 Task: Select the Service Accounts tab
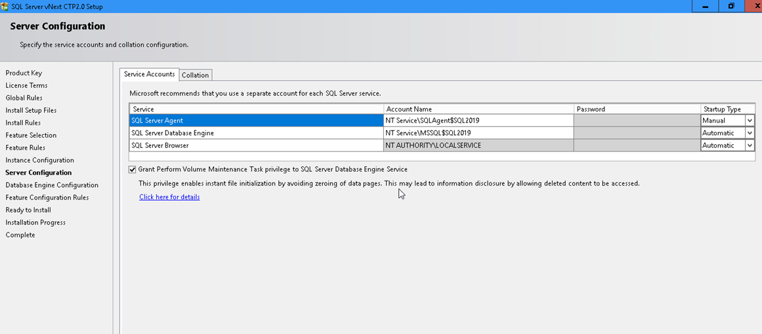pos(149,74)
